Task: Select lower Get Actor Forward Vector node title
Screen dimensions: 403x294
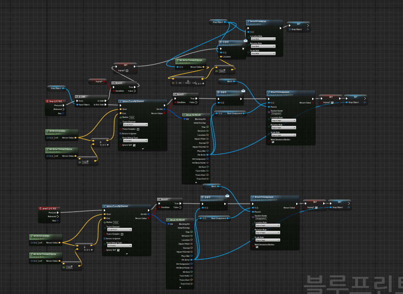Action: [x=45, y=254]
